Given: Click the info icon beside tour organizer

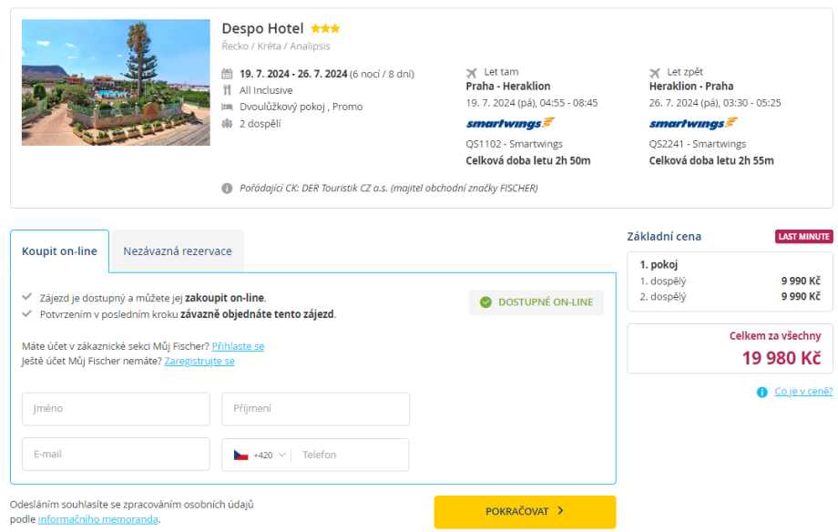Looking at the screenshot, I should (227, 189).
